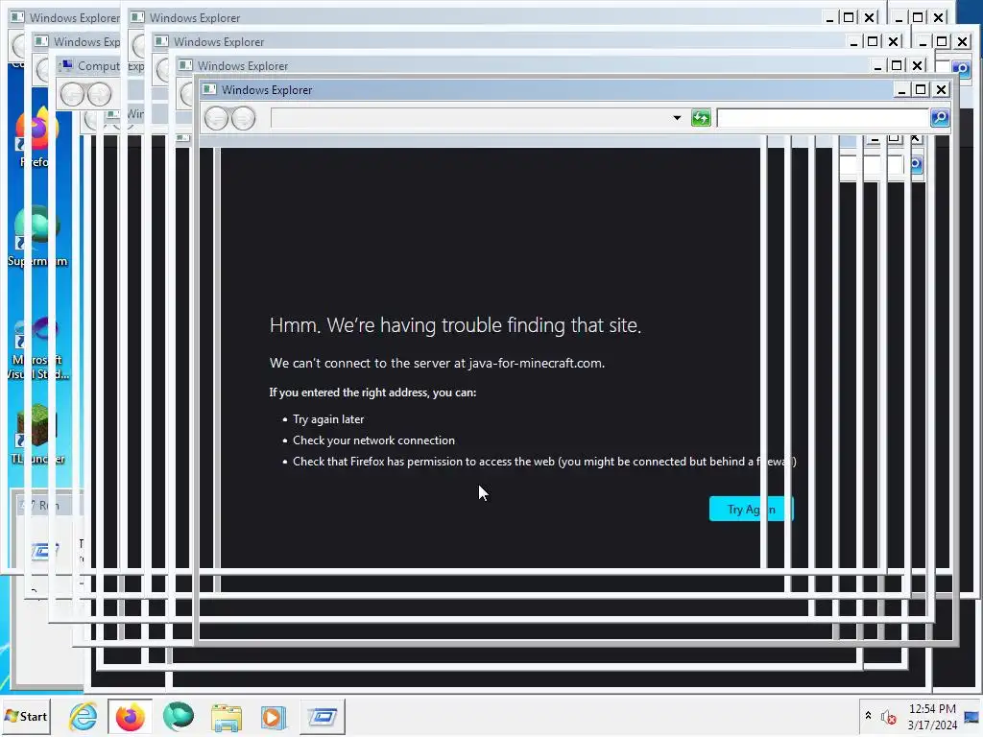
Task: Maximize the front Windows Explorer window
Action: click(x=921, y=90)
